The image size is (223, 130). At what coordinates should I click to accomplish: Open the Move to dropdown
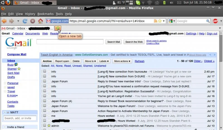(90, 61)
